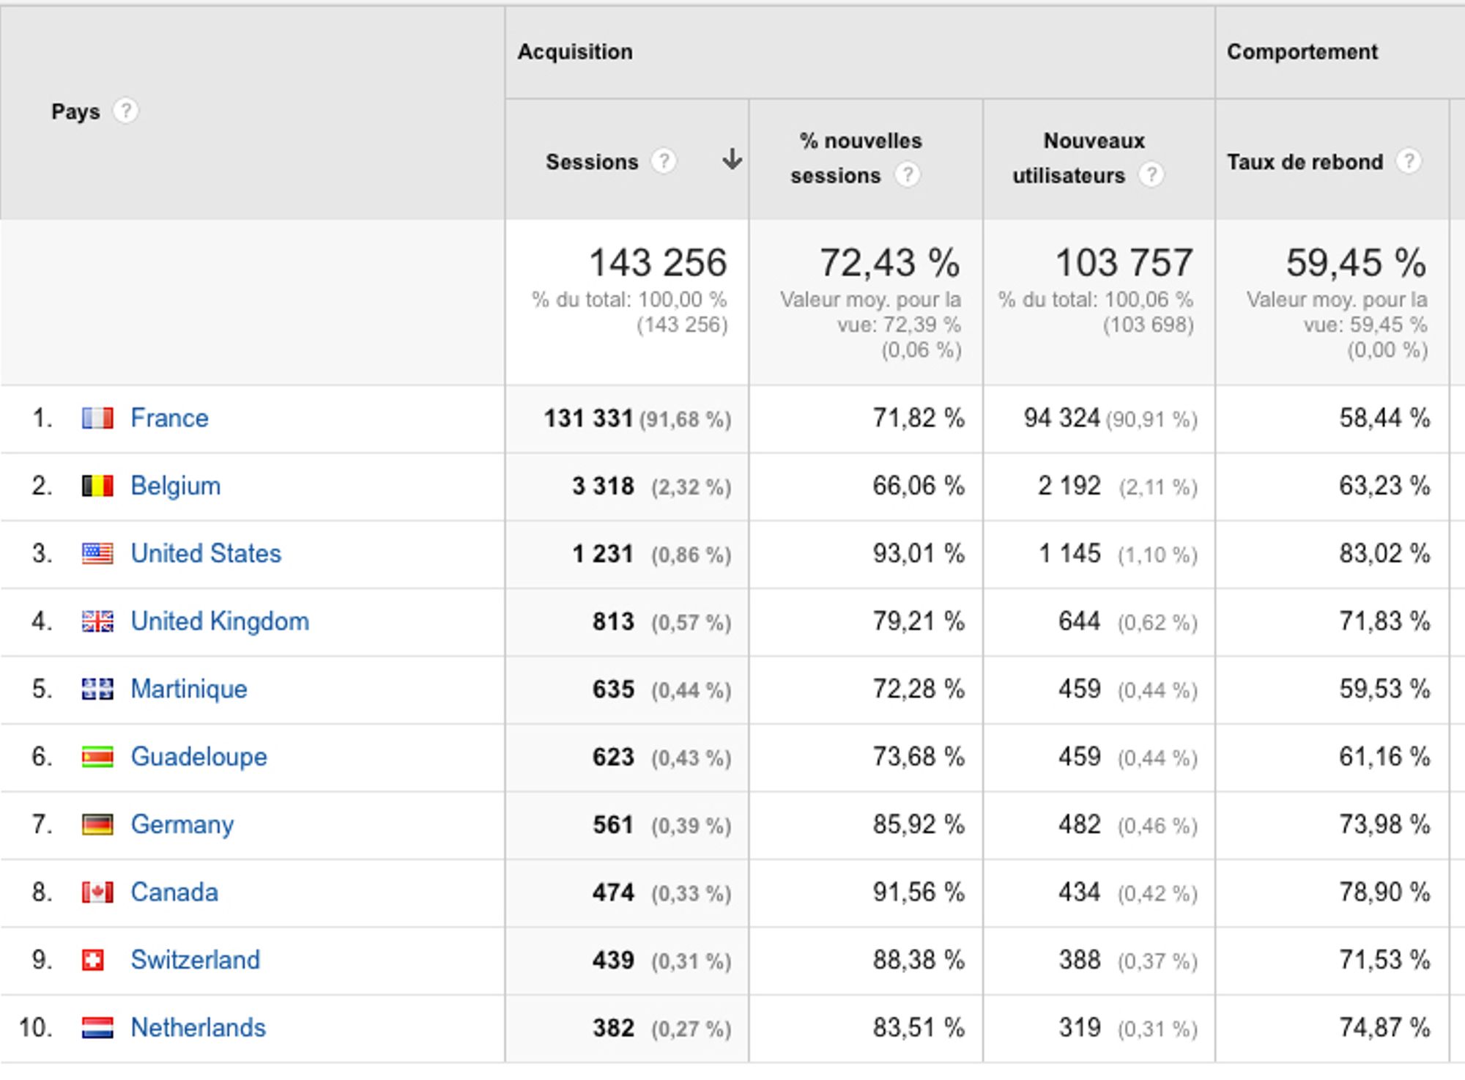1465x1080 pixels.
Task: Click the Taux de rebond help icon
Action: coord(1408,160)
